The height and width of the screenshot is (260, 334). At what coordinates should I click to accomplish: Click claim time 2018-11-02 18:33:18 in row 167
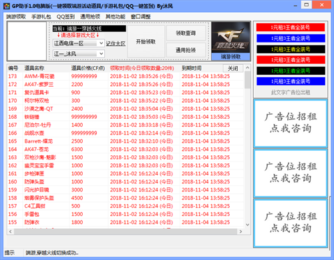tap(142, 125)
